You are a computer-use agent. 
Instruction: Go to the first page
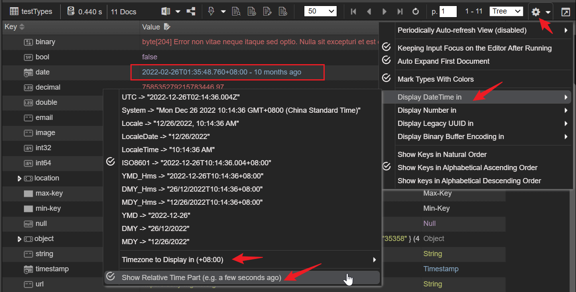[353, 12]
